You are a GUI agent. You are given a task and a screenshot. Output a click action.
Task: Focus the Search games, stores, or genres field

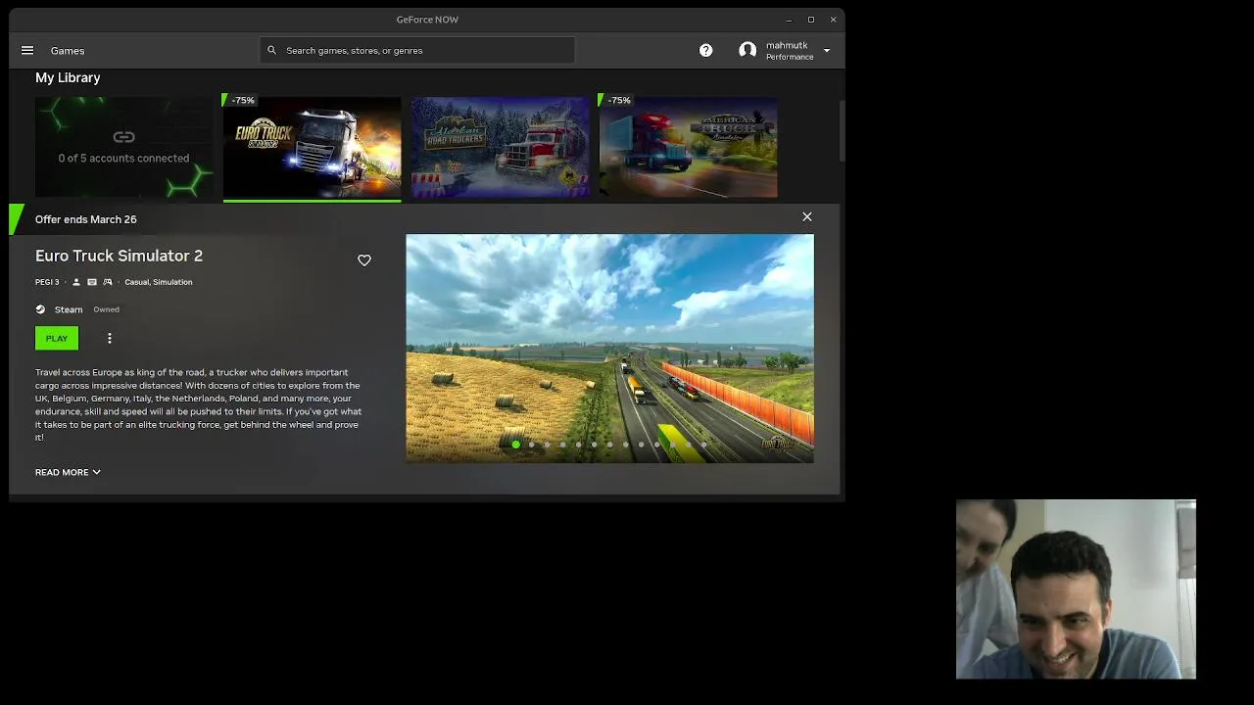pyautogui.click(x=417, y=50)
